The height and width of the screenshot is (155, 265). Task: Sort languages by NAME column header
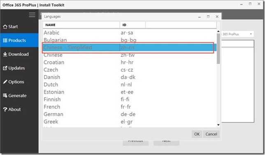point(81,25)
